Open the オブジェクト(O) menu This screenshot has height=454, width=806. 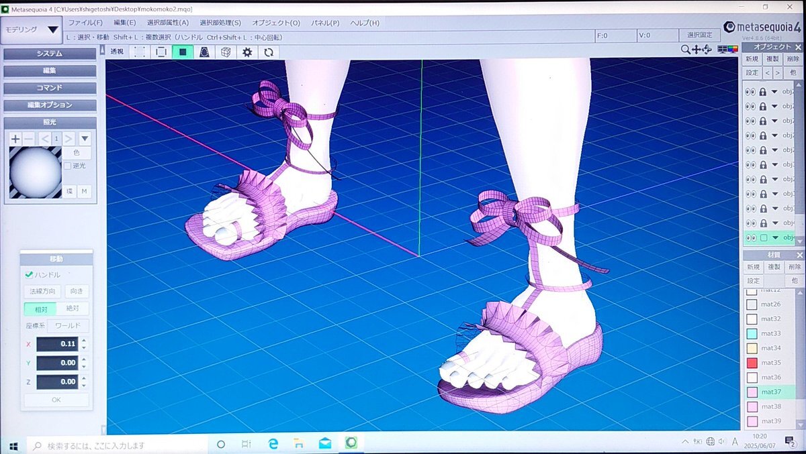point(276,23)
